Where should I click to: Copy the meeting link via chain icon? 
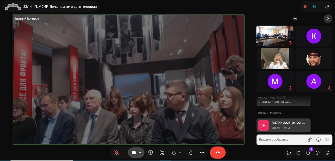coord(327,6)
